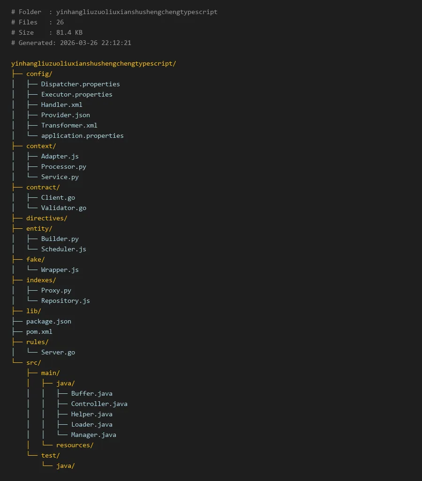422x481 pixels.
Task: Select the indexes/ folder
Action: pos(41,280)
